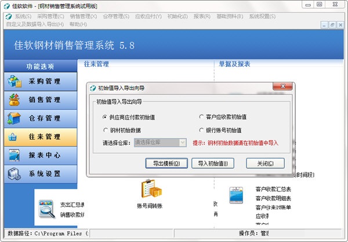Open the 初始化(I) menu

(177, 16)
